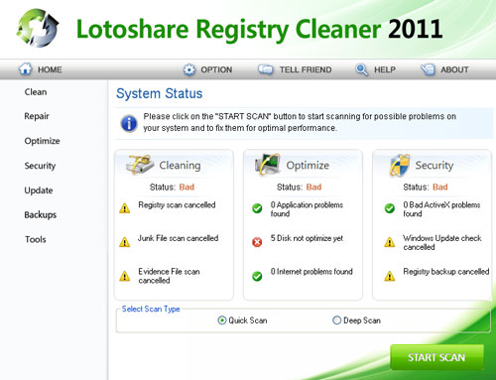Click the About document icon
Screen dimensions: 496x380
(428, 69)
